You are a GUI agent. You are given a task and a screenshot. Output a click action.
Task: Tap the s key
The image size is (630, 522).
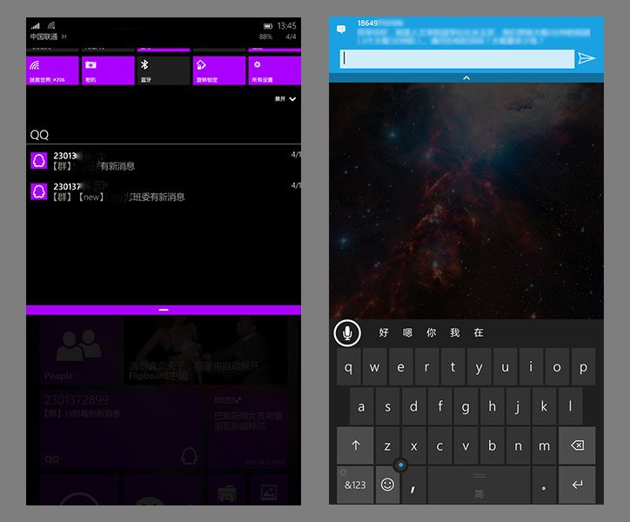pos(388,406)
